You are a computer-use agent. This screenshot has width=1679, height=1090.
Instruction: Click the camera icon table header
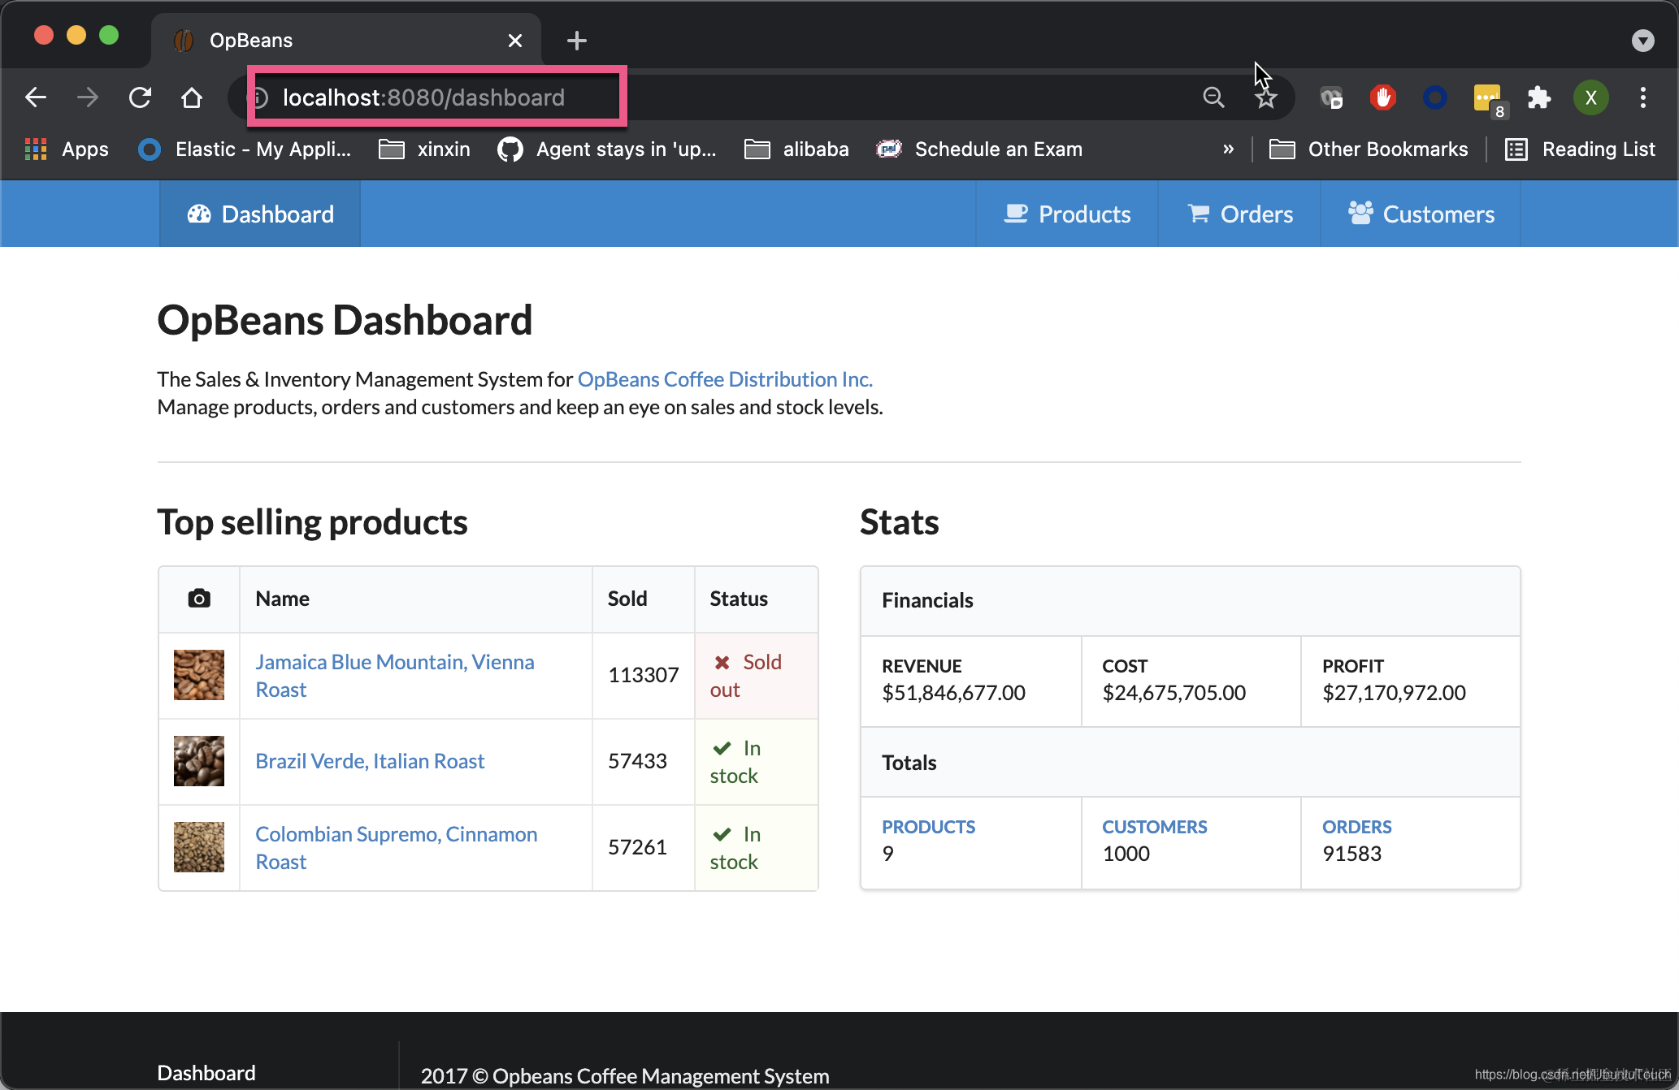199,599
